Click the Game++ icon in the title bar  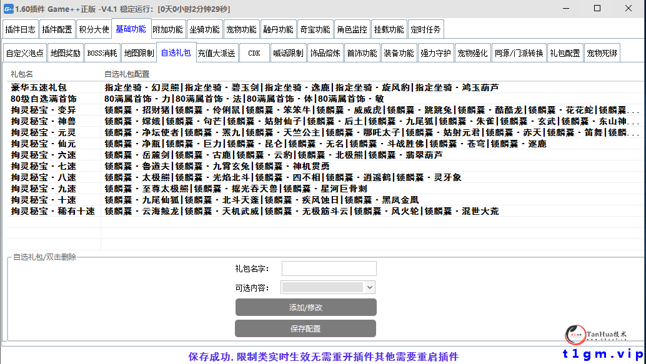(x=9, y=9)
